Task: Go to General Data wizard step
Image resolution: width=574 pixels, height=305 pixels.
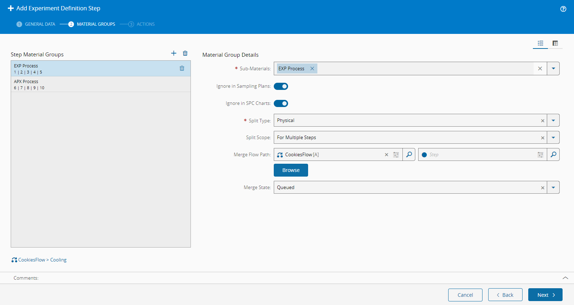Action: click(x=36, y=24)
